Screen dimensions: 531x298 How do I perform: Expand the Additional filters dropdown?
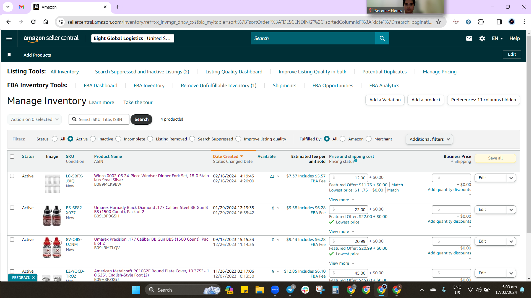coord(429,139)
